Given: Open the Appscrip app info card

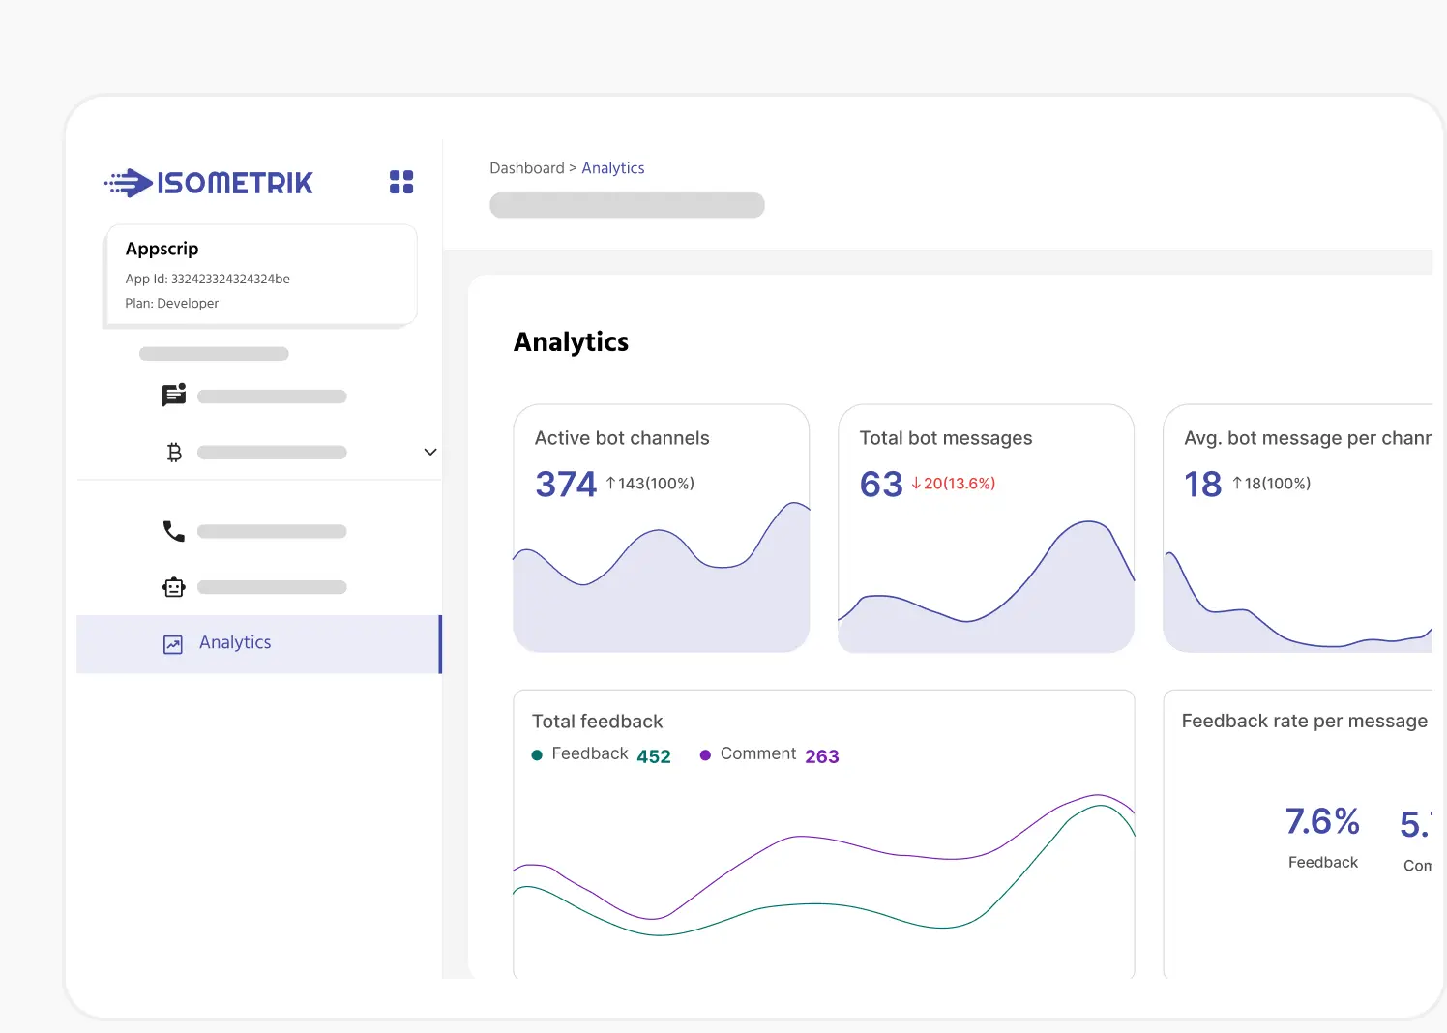Looking at the screenshot, I should [260, 276].
